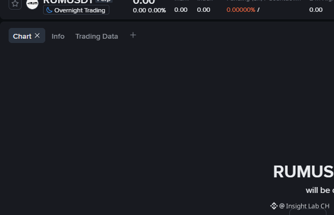
Task: Open the RUMUSDT symbol selector
Action: 68,2
